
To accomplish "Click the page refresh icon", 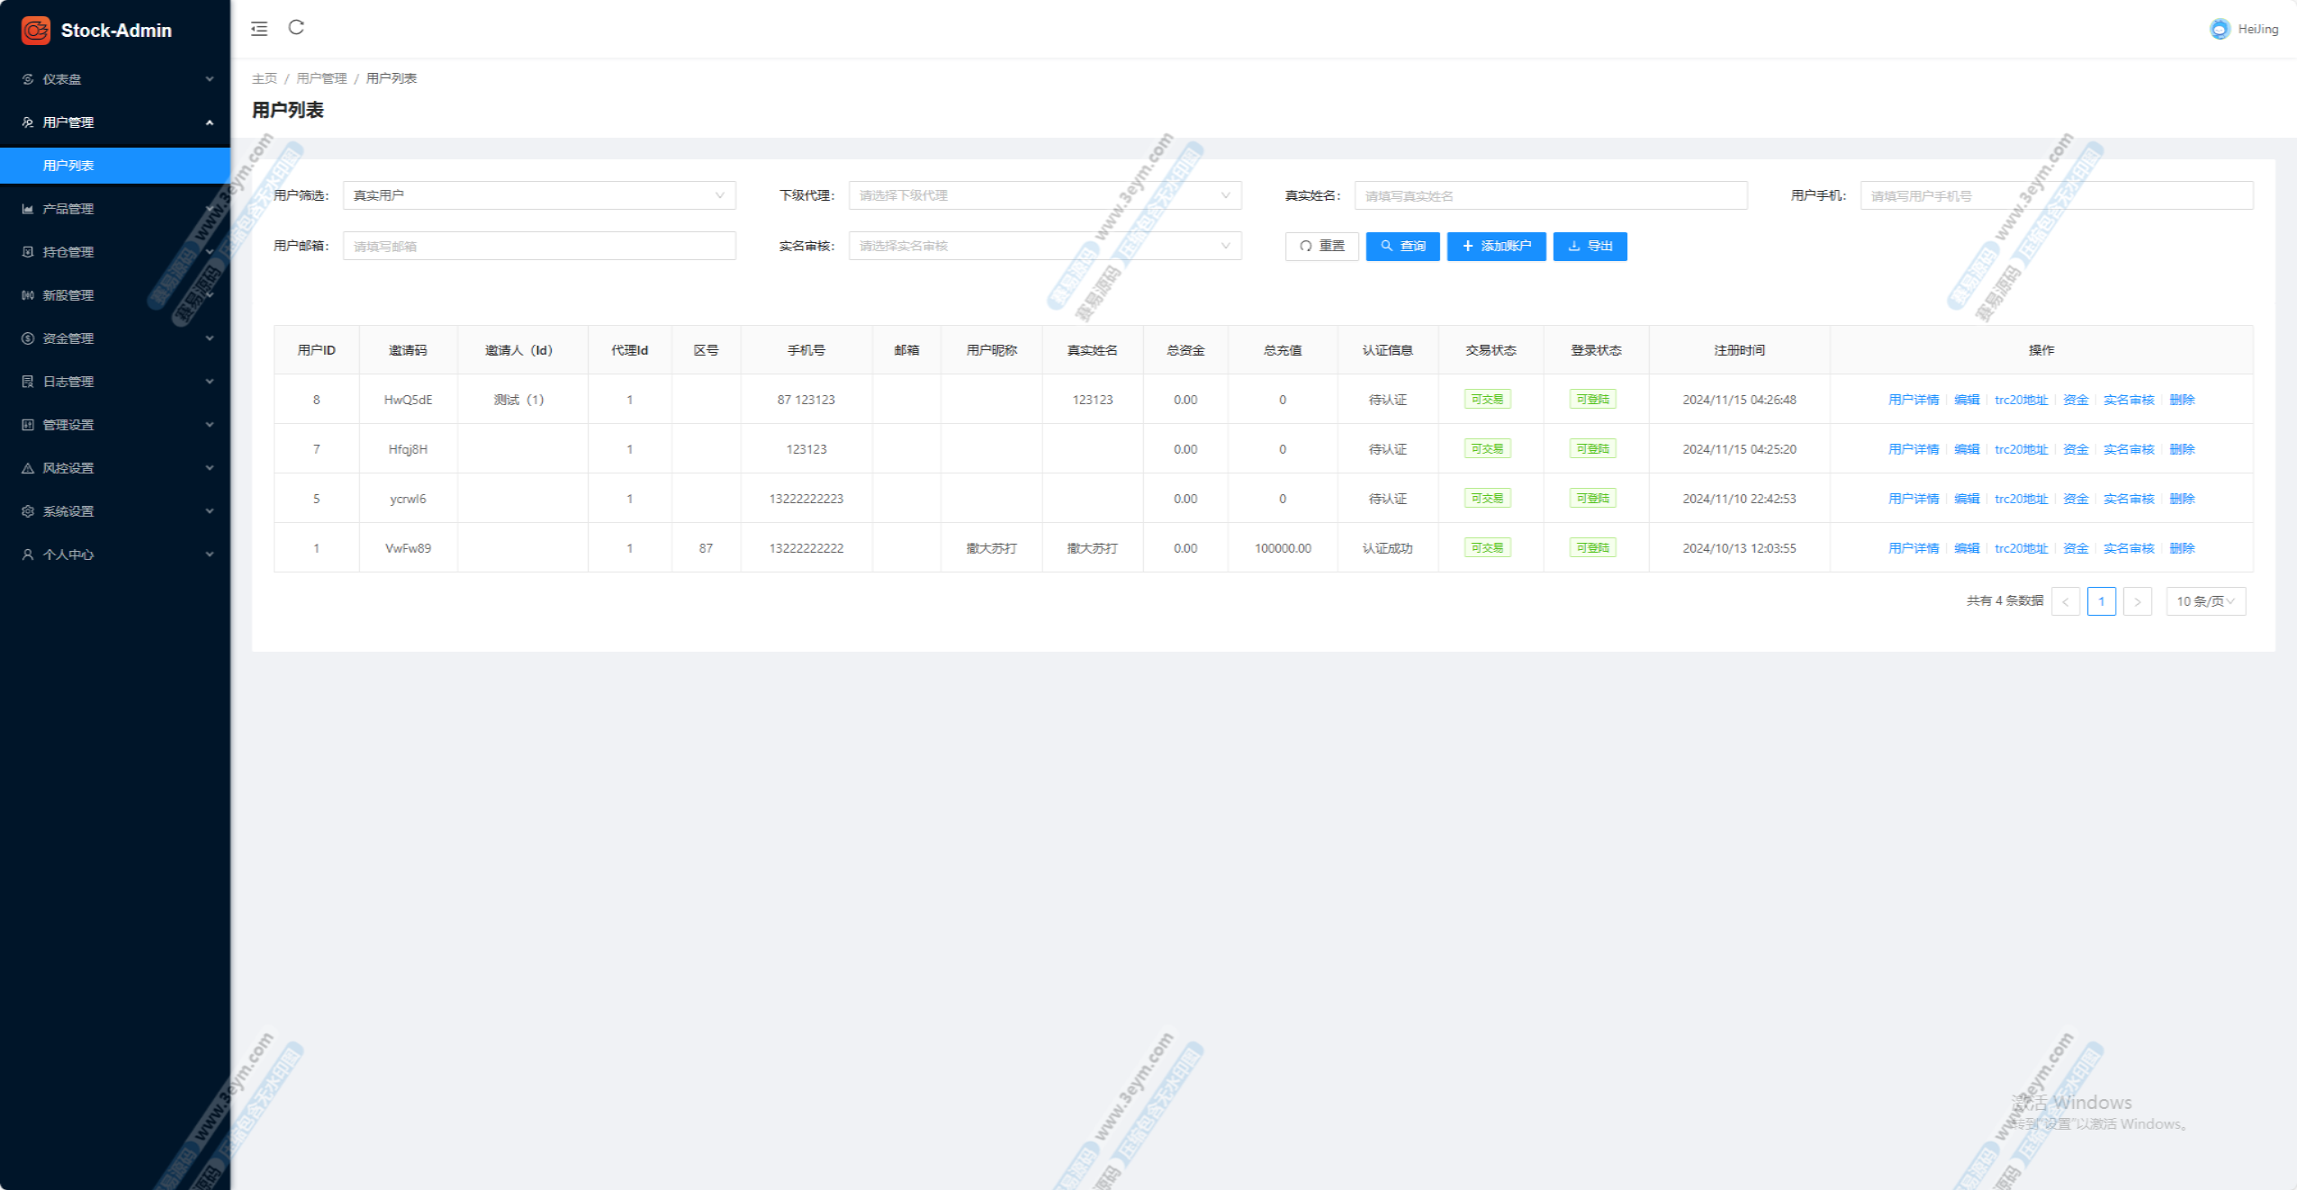I will tap(296, 28).
